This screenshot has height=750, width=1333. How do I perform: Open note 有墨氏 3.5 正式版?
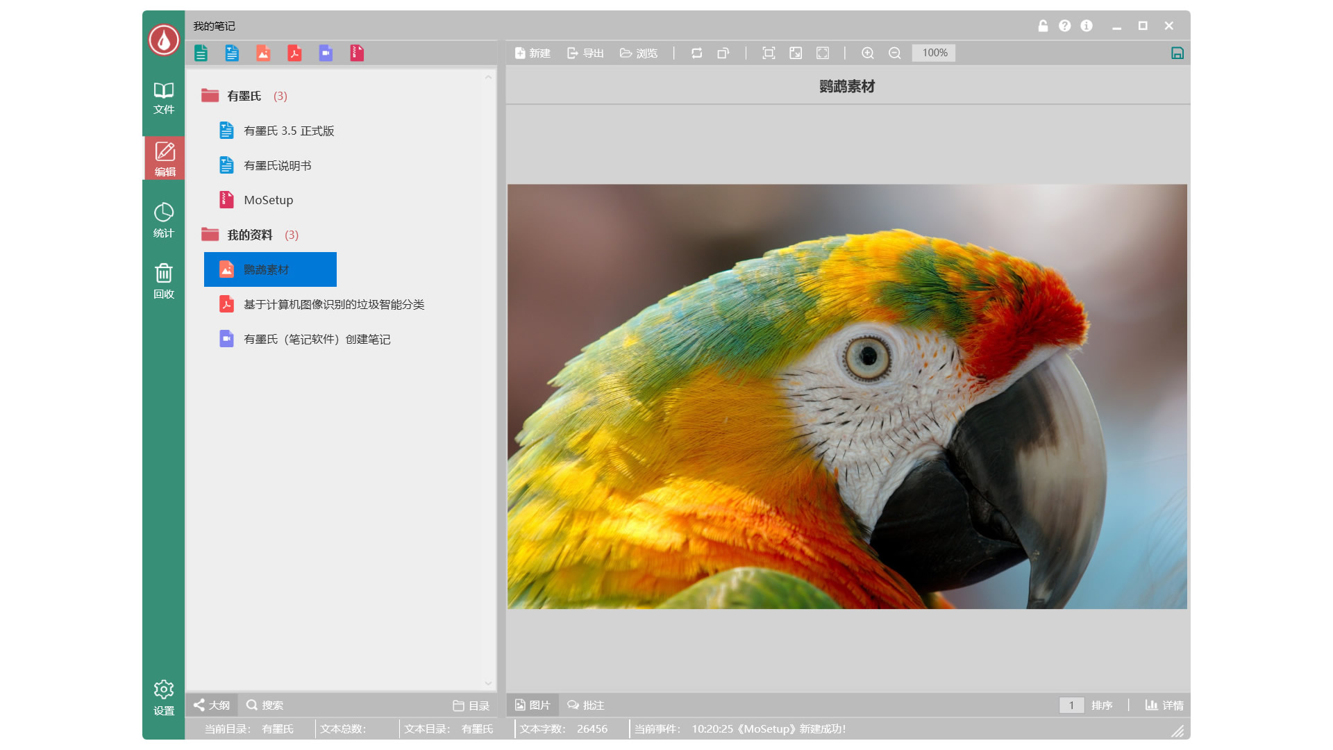(276, 131)
